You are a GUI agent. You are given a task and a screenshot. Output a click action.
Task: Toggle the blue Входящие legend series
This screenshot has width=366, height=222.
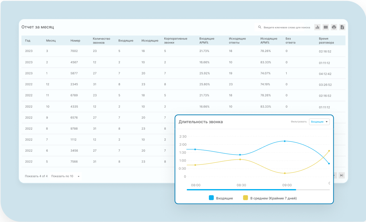[x=211, y=198]
